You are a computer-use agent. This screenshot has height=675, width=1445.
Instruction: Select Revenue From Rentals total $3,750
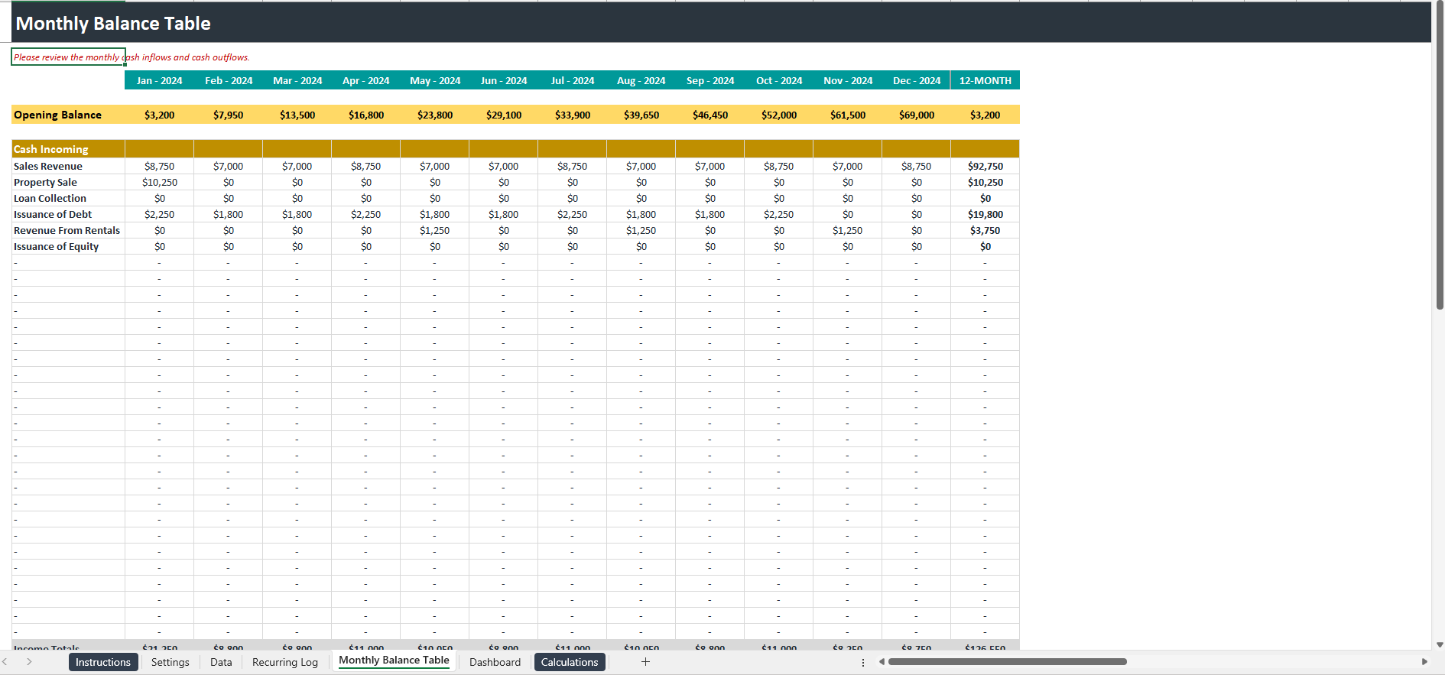pyautogui.click(x=986, y=230)
